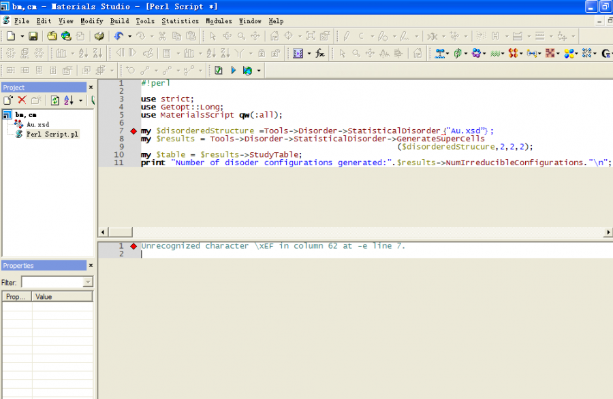This screenshot has height=399, width=613.
Task: Open the Modules menu
Action: click(x=219, y=21)
